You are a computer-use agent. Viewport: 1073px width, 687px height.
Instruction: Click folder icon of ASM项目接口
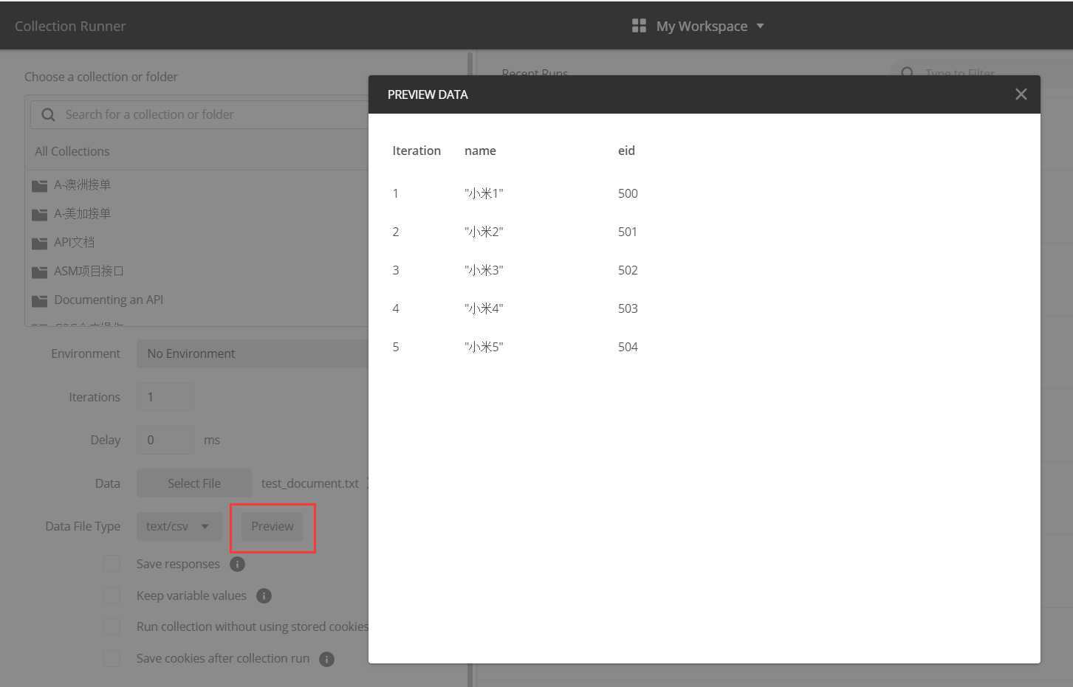[39, 272]
